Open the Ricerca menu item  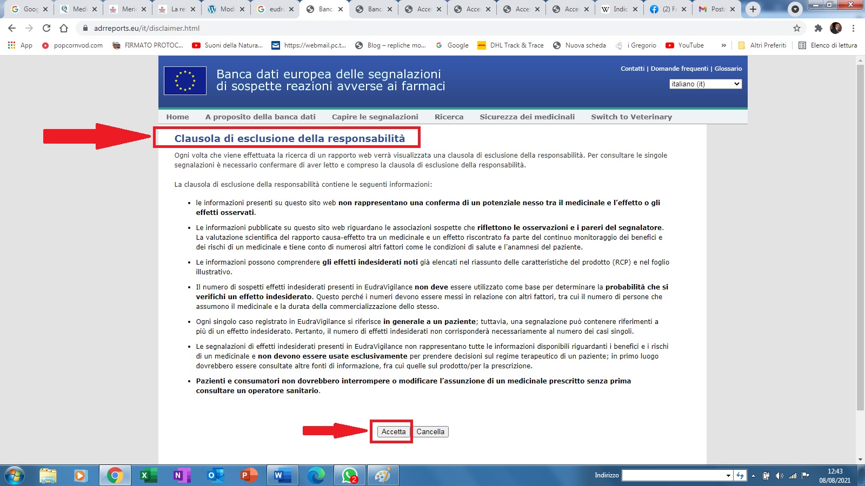pos(449,117)
